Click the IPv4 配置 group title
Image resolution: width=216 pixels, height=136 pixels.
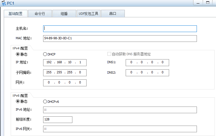(20, 48)
